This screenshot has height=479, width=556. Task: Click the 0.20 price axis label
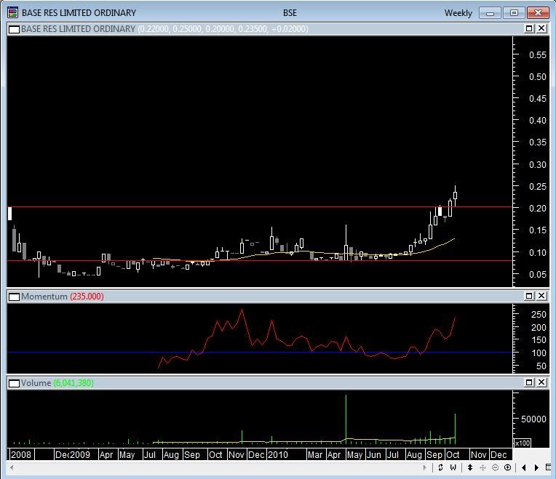[x=538, y=209]
